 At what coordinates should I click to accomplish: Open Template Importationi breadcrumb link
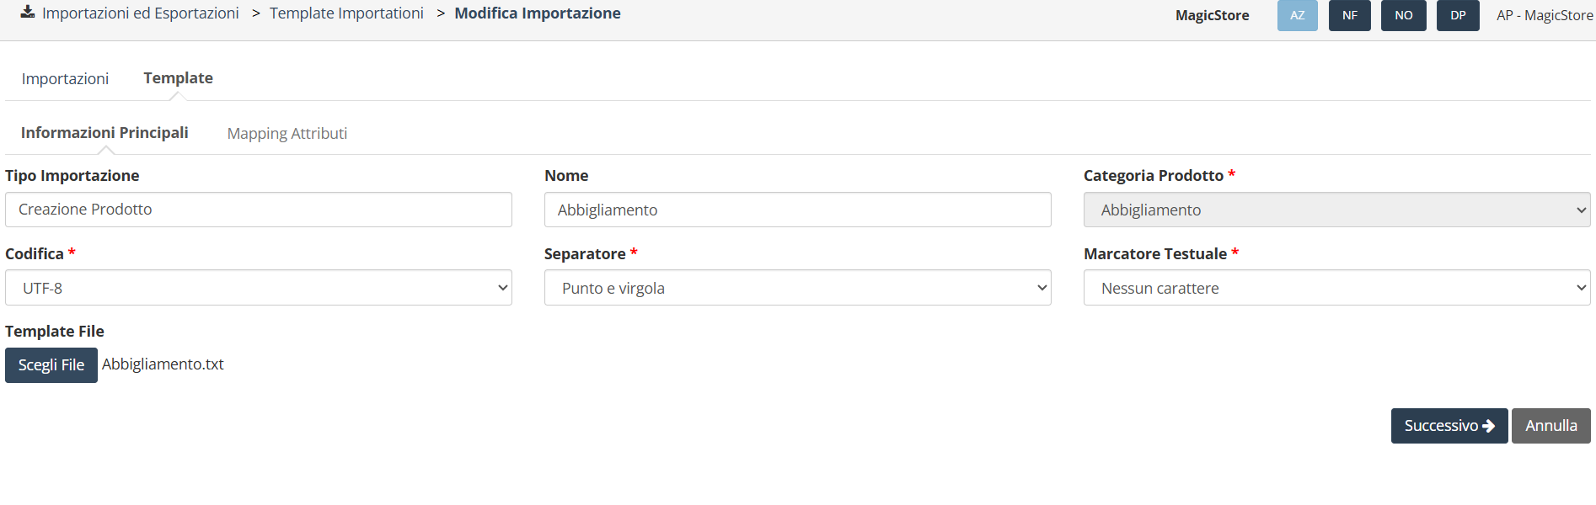(346, 13)
